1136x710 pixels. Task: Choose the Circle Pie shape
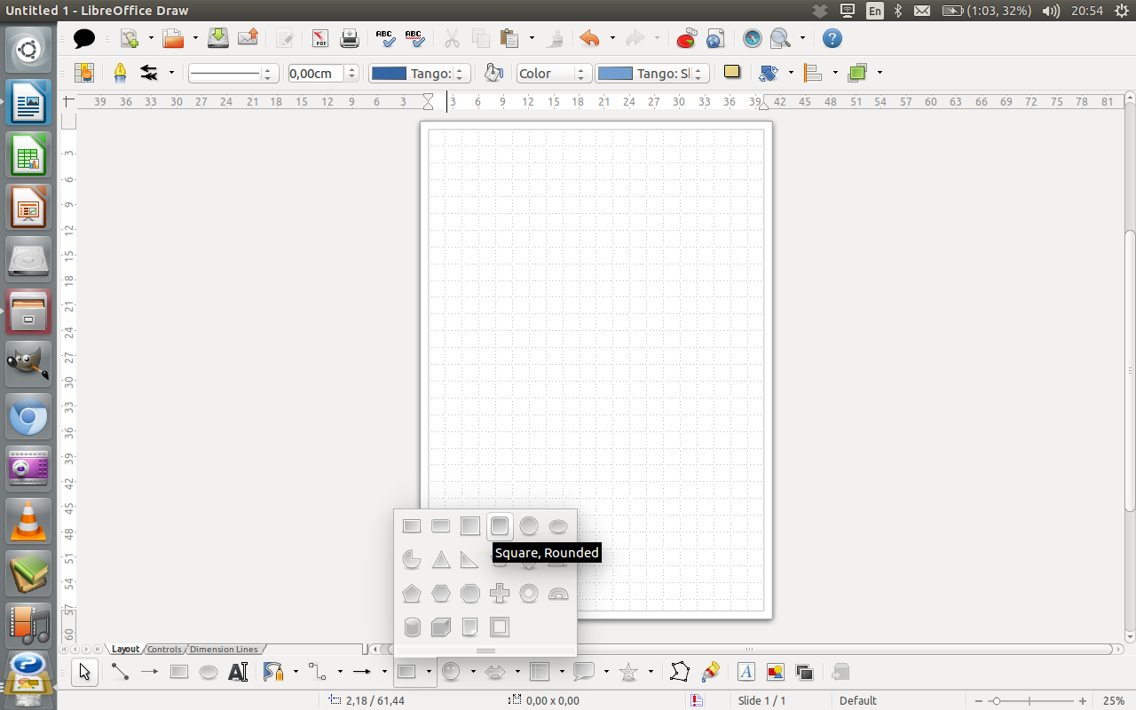tap(412, 560)
